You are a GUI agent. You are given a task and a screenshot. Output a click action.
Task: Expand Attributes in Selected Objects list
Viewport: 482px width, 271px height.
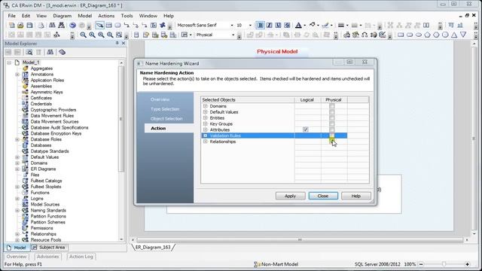(206, 129)
